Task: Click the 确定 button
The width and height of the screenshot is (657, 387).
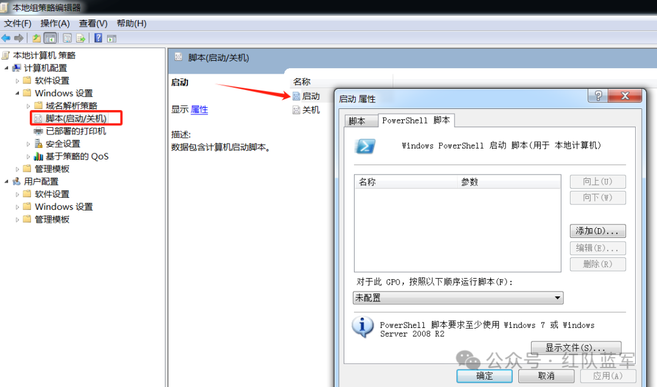Action: (x=484, y=375)
